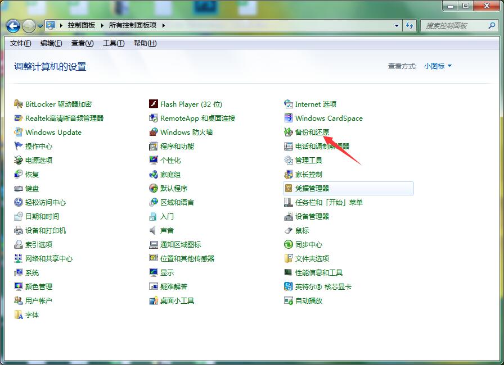Expand the address bar history dropdown arrow
The image size is (504, 365).
(x=397, y=26)
